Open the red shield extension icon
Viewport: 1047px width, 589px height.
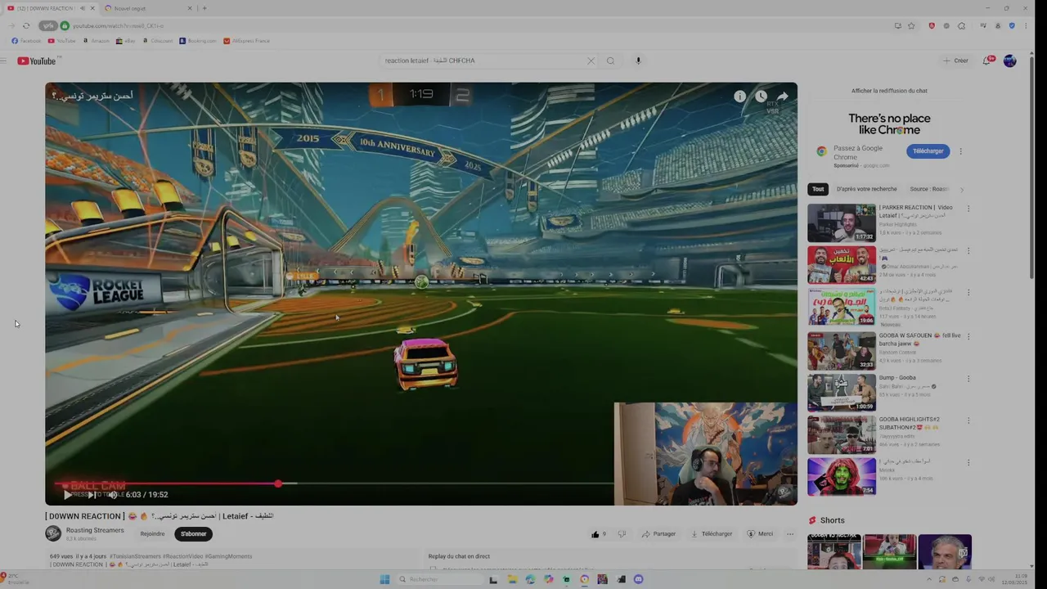pyautogui.click(x=932, y=25)
